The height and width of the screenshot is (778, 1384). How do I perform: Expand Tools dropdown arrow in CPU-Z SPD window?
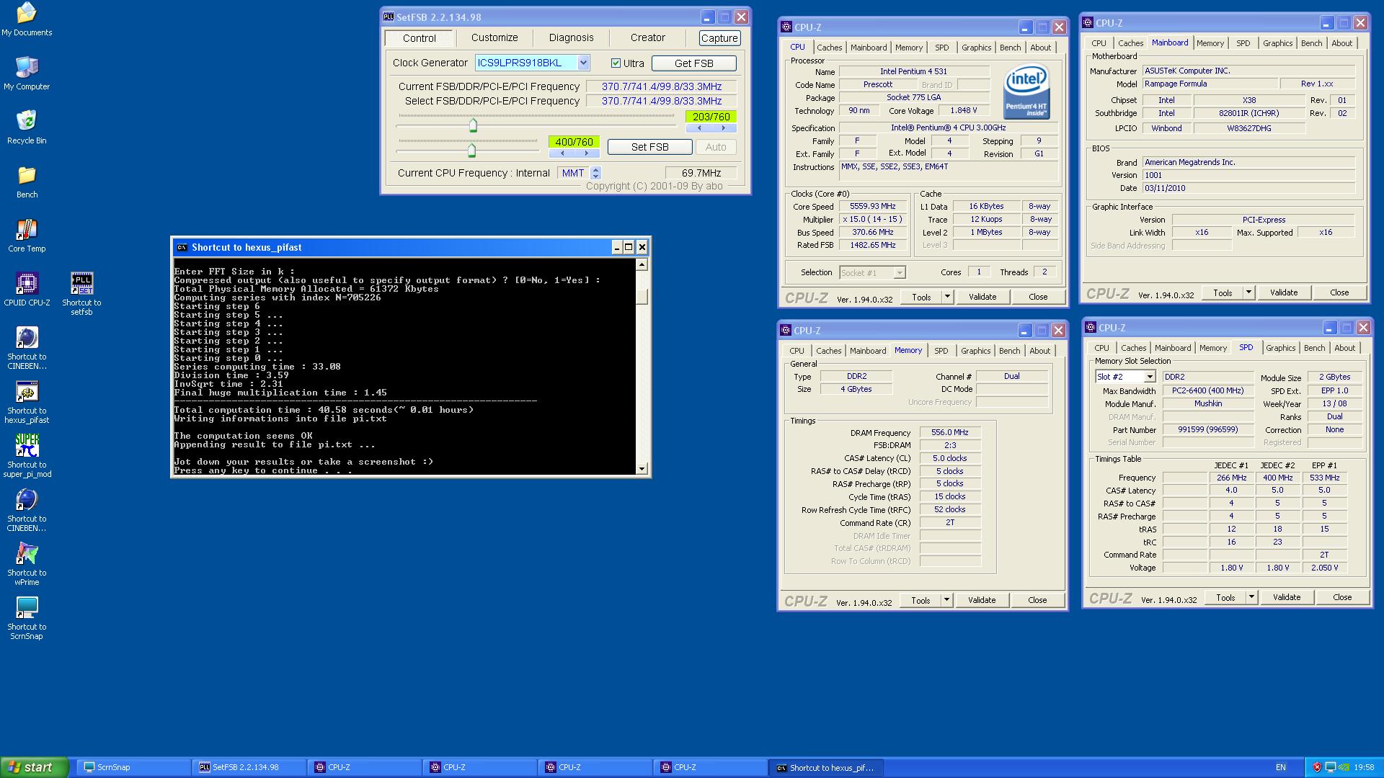pos(1251,597)
